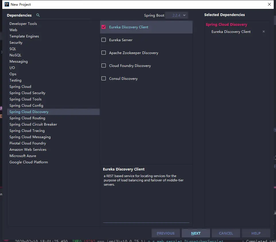276x242 pixels.
Task: Select Spring Cloud Discovery category
Action: [53, 112]
